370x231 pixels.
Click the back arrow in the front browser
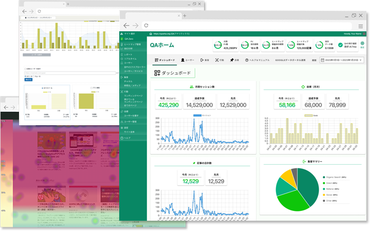pyautogui.click(x=126, y=26)
